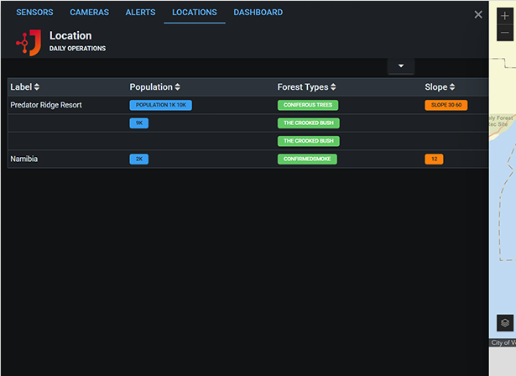
Task: Click the Population 1K 10K tag
Action: [161, 105]
